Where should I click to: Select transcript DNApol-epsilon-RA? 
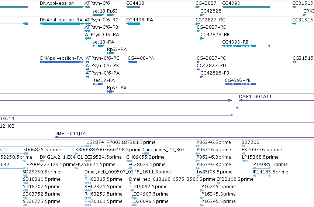[62, 24]
